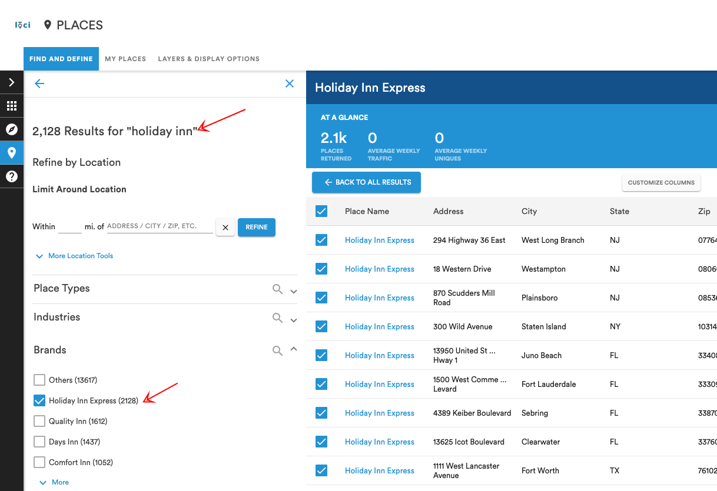Uncheck the Juno Beach row

(x=321, y=355)
